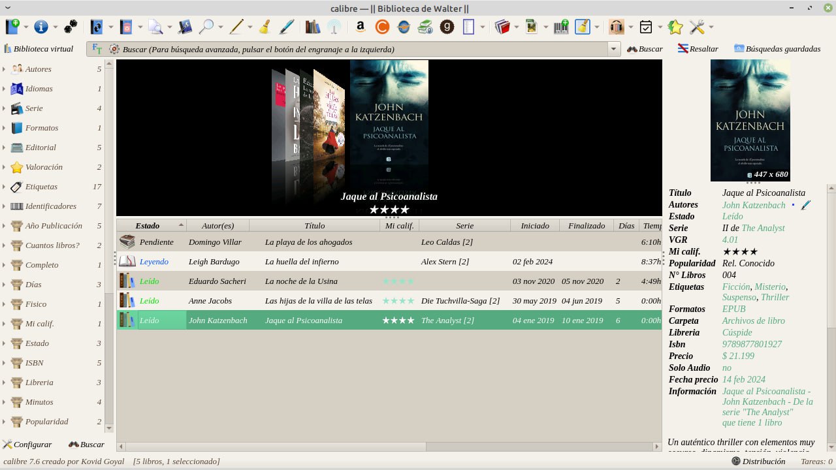Select the Editorial item in tag browser
Viewport: 836px width, 470px height.
(x=40, y=148)
